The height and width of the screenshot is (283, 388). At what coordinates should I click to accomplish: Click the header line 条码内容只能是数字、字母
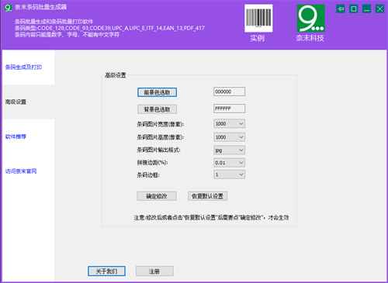pos(67,35)
